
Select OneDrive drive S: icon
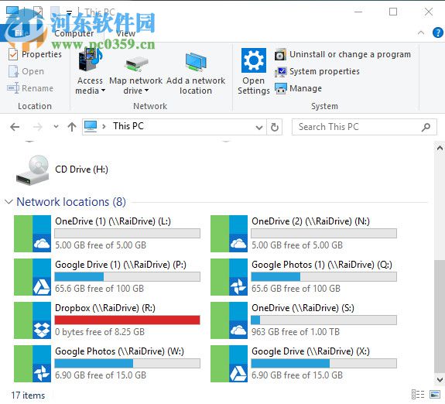click(229, 320)
